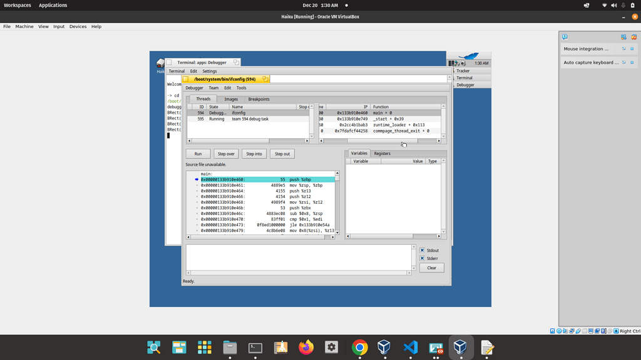Click the audio indicator in VirtualBox status bar
The image size is (641, 360).
(565, 331)
